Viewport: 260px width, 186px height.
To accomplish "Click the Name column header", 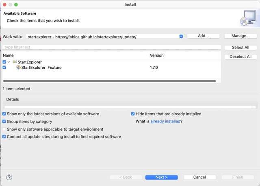I will 76,55.
